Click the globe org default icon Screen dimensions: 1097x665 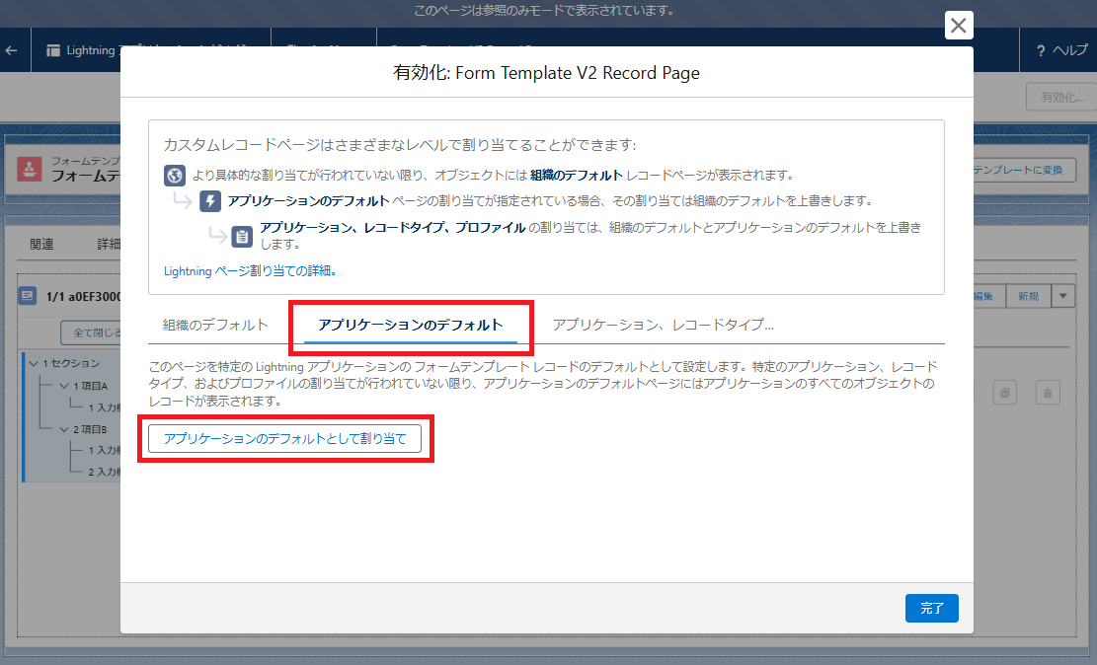[174, 175]
